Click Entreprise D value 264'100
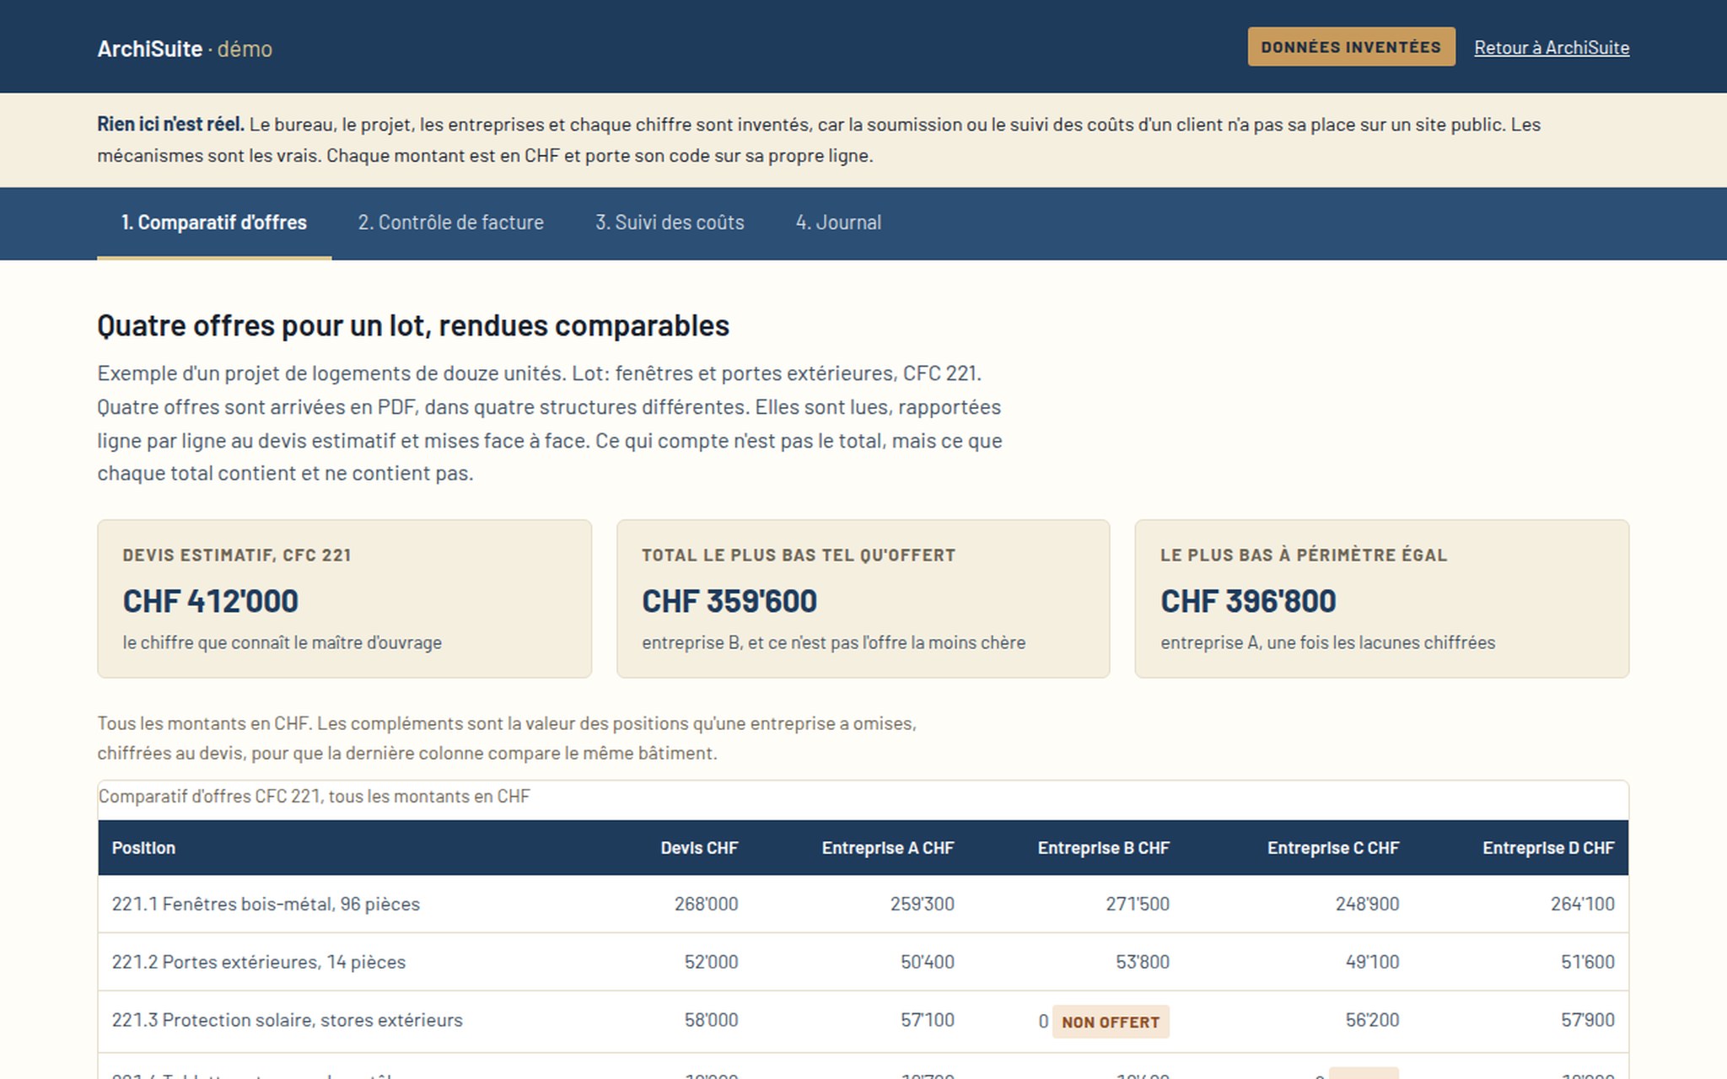This screenshot has height=1079, width=1727. tap(1582, 904)
